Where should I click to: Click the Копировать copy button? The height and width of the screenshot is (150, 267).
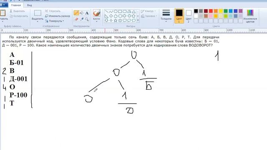point(18,16)
